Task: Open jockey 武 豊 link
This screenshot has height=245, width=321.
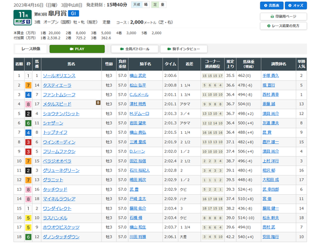Action: click(134, 189)
